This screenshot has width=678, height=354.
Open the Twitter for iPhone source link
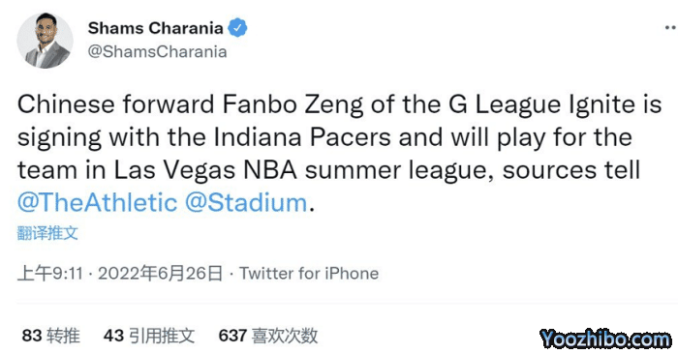coord(309,274)
